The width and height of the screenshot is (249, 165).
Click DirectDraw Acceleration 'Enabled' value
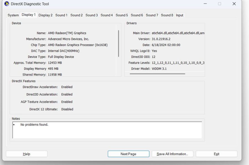(67, 87)
